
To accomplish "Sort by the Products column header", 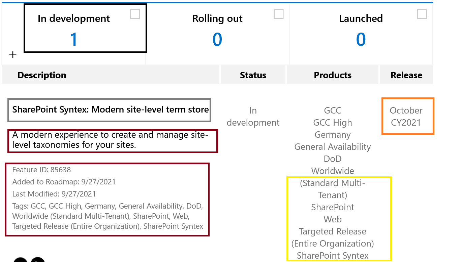I will click(x=333, y=75).
